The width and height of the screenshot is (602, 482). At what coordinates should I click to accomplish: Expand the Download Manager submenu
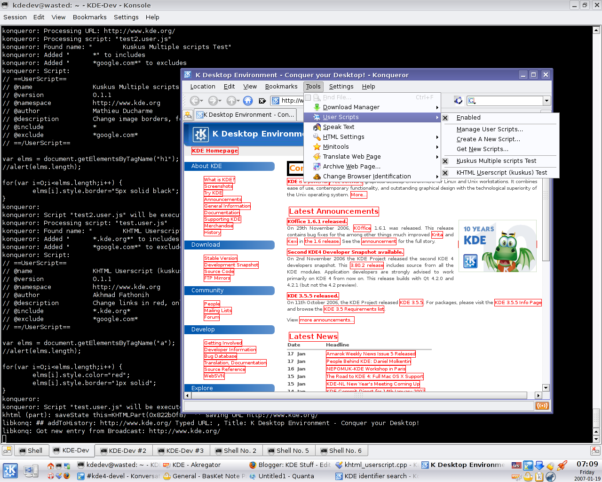pos(372,107)
